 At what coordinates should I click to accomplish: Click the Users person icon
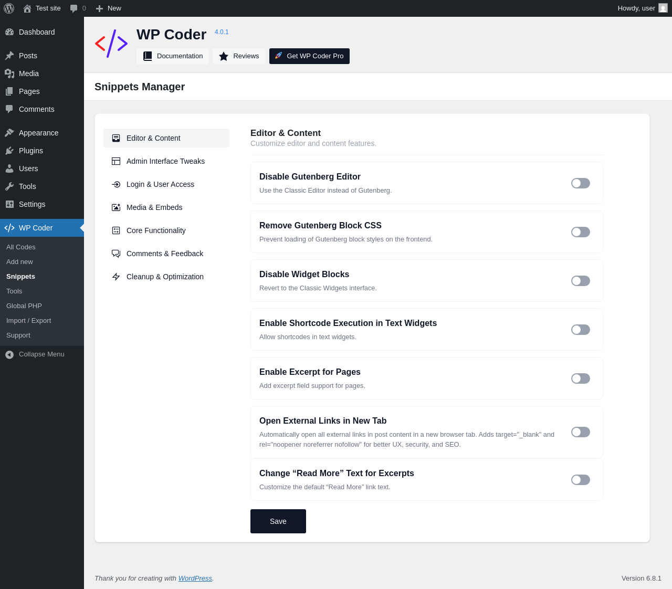tap(9, 169)
